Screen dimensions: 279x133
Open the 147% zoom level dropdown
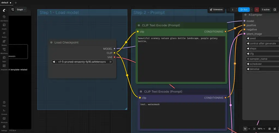261,129
